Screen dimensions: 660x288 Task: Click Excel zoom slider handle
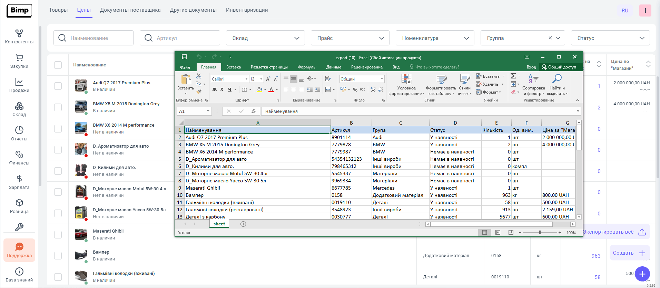tap(540, 233)
